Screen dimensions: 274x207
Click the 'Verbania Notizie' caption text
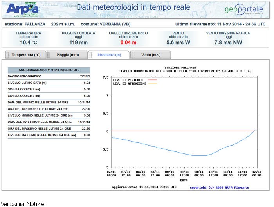coord(23,203)
